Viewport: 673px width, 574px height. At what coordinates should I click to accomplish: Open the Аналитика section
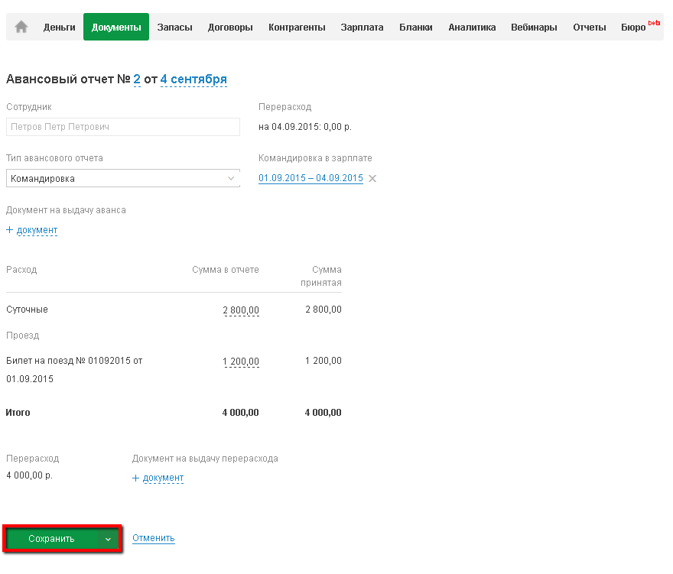(472, 27)
